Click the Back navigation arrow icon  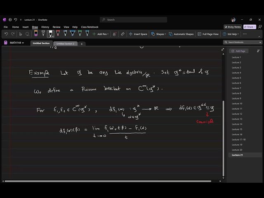click(10, 20)
